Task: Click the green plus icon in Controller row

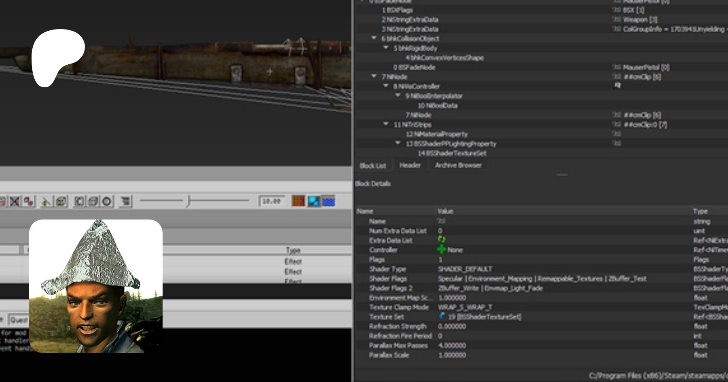Action: (x=441, y=250)
